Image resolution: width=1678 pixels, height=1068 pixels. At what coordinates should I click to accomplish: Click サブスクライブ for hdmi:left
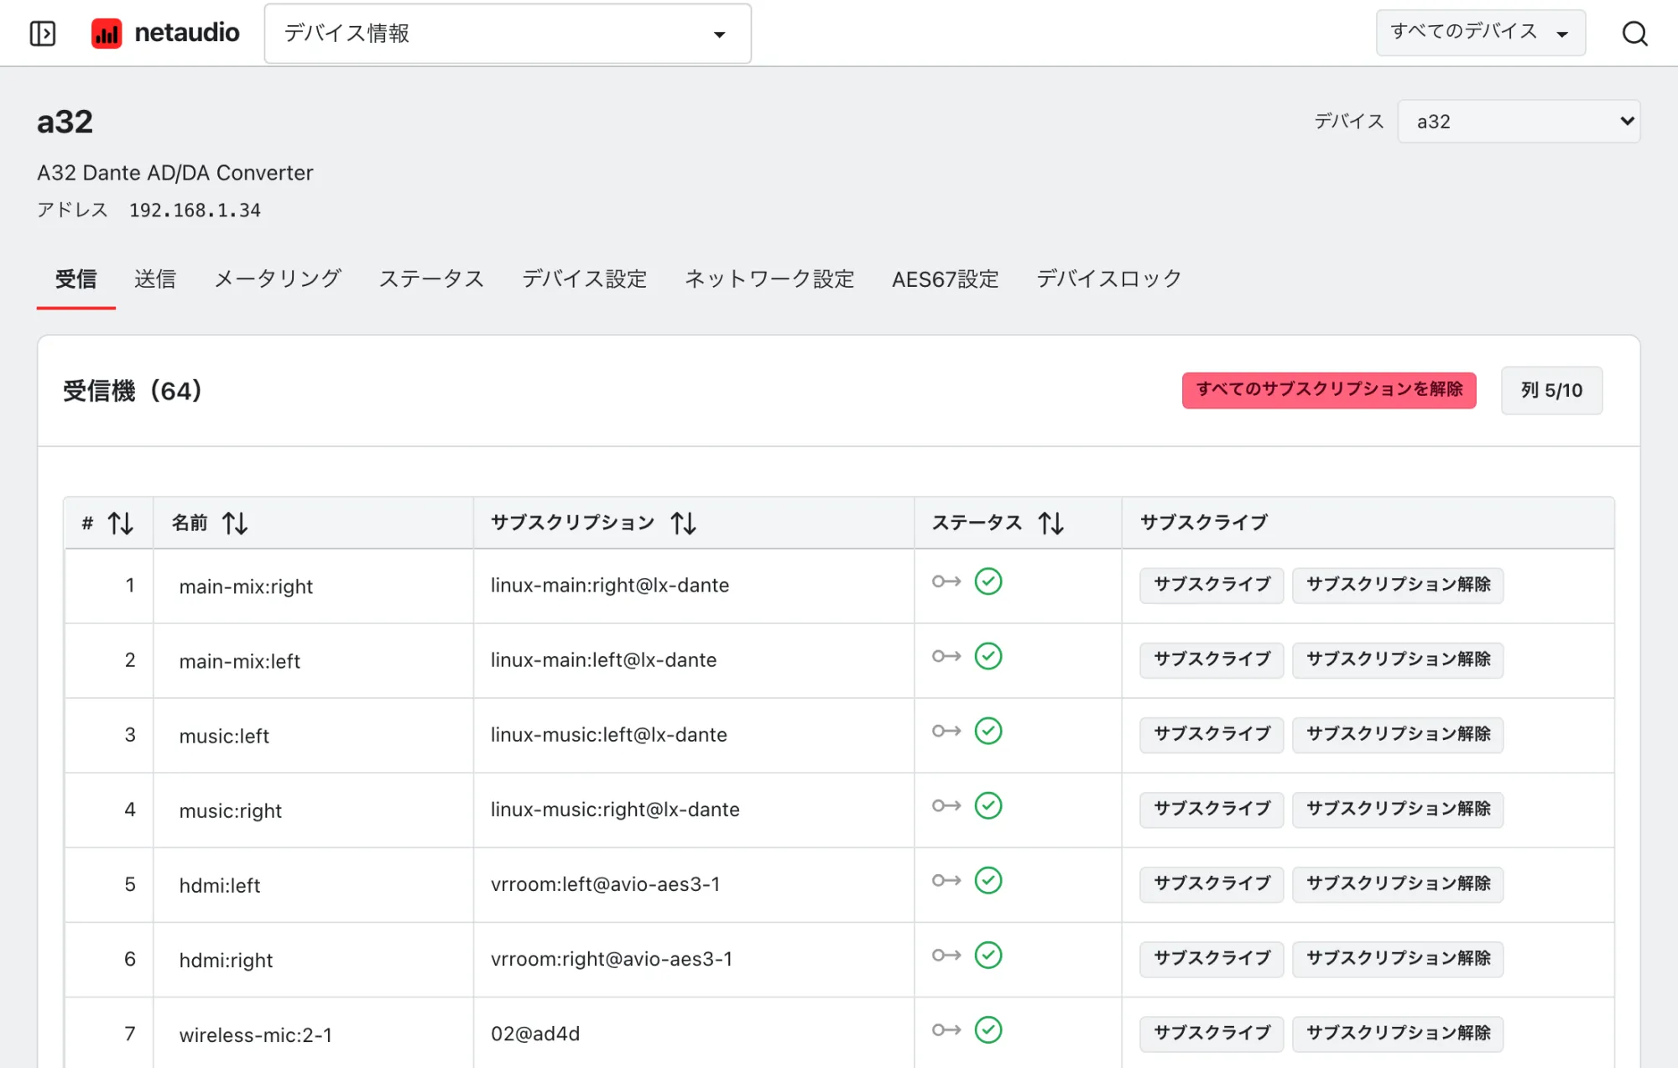(x=1212, y=883)
